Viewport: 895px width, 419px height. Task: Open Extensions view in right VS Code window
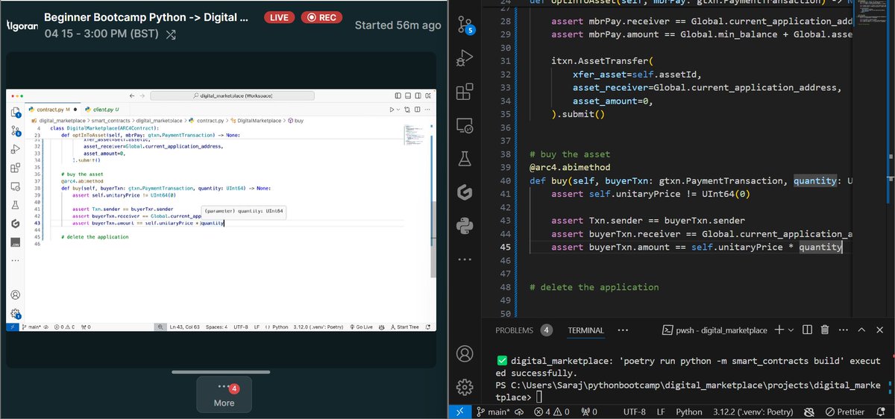pos(465,91)
